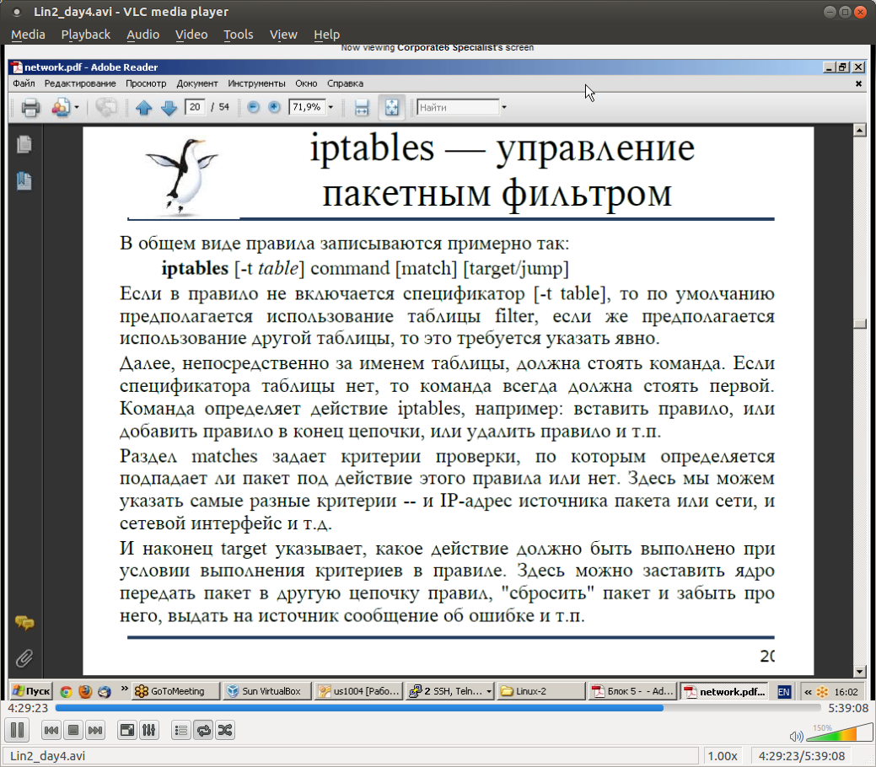Viewport: 876px width, 767px height.
Task: Seek on the video progress bar
Action: (422, 709)
